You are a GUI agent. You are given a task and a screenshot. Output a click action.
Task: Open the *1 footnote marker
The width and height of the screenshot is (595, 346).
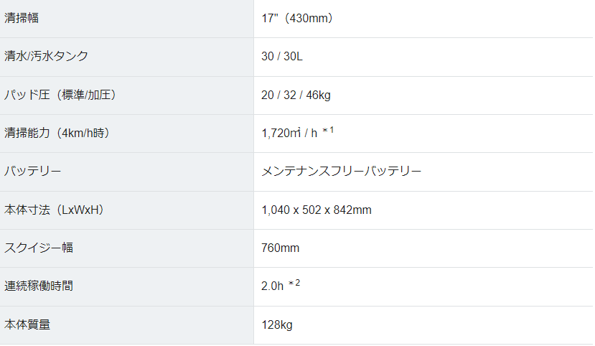[x=328, y=131]
